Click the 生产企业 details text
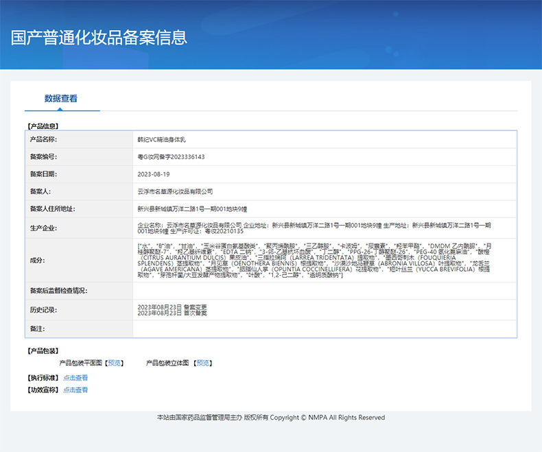The image size is (542, 452). 314,228
